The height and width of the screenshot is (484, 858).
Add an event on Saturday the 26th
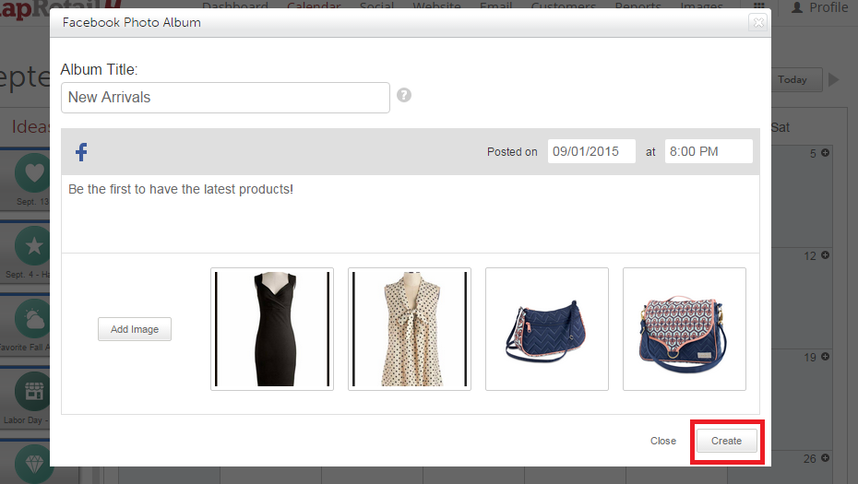(x=825, y=458)
